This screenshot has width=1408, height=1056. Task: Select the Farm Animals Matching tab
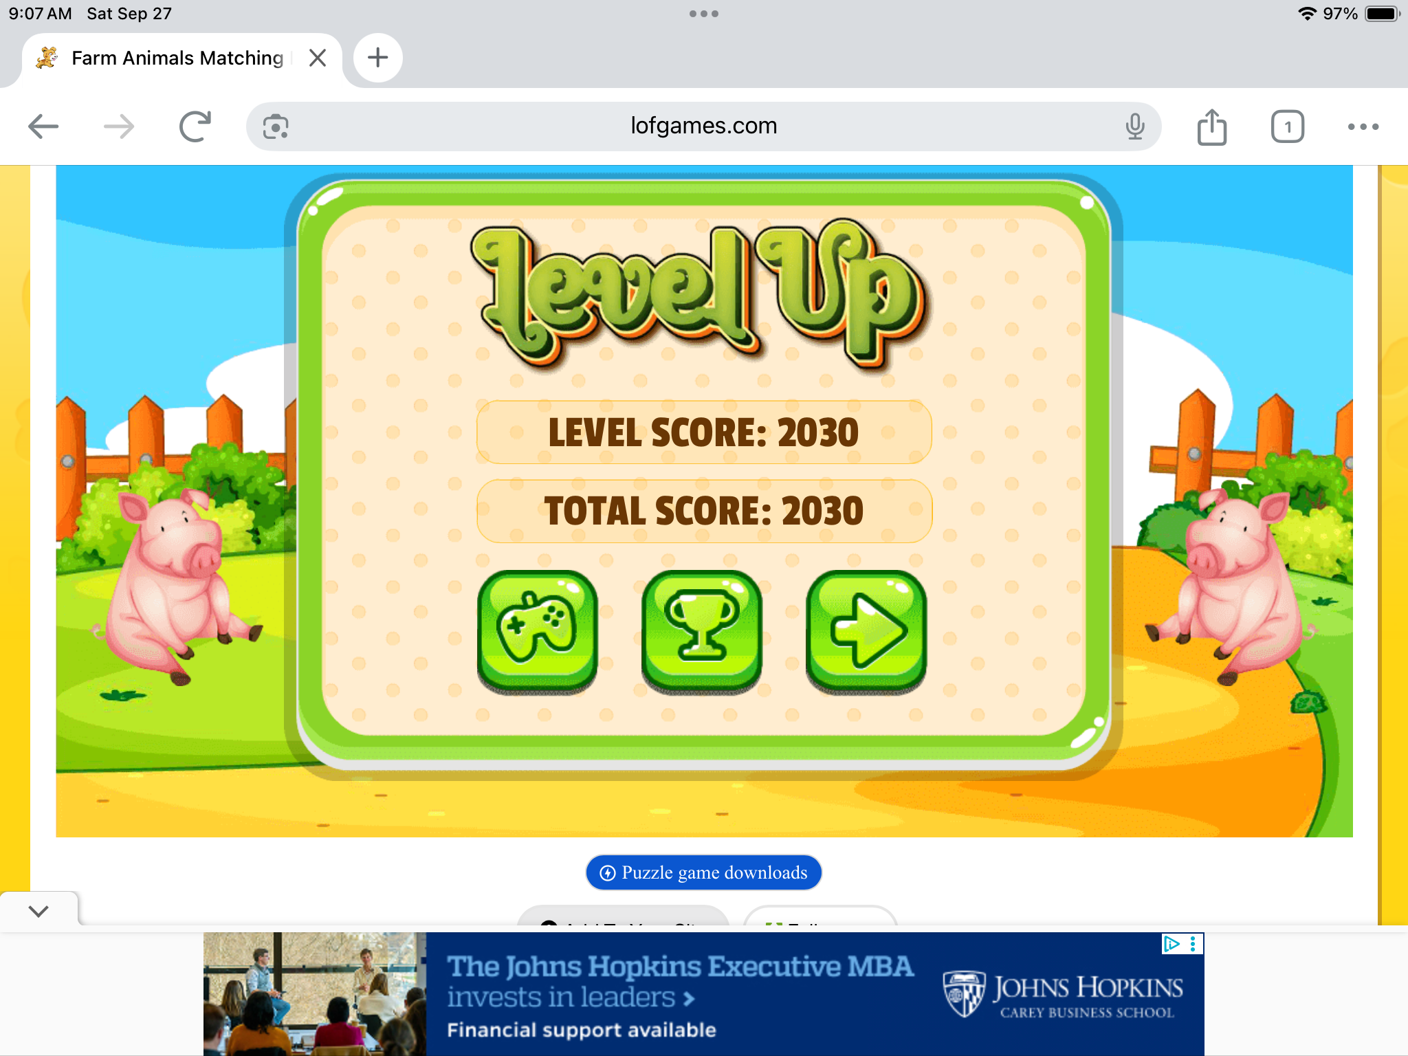point(177,58)
